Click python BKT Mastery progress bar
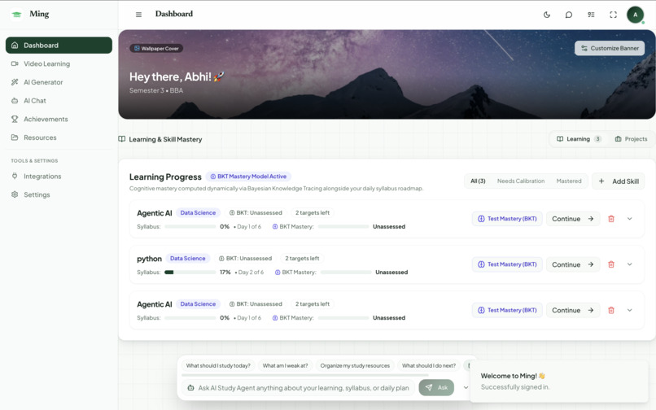The image size is (656, 410). pyautogui.click(x=346, y=272)
